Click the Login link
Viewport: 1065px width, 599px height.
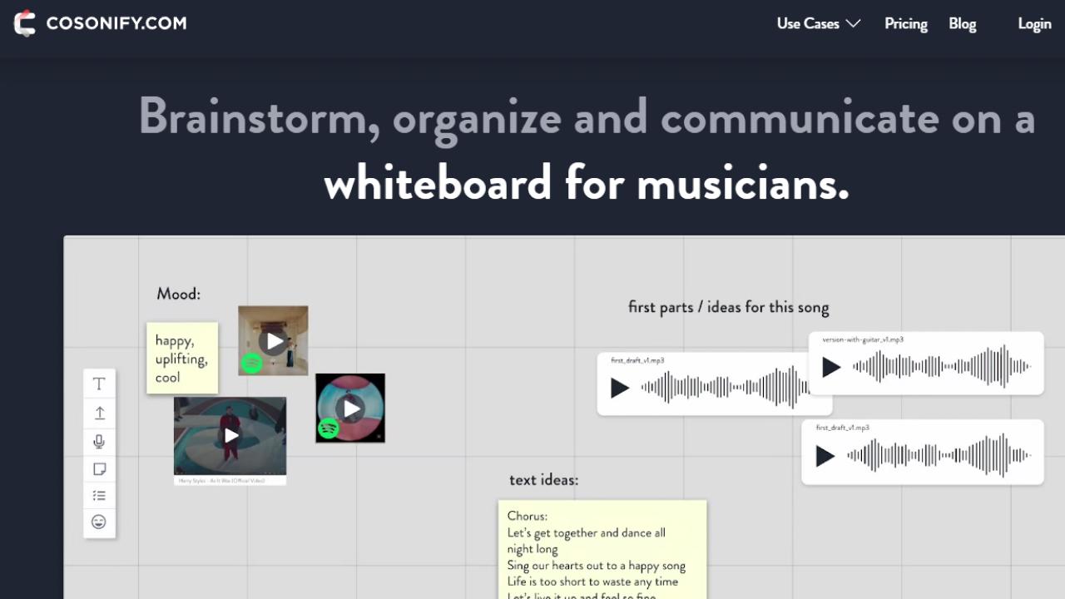(1034, 23)
